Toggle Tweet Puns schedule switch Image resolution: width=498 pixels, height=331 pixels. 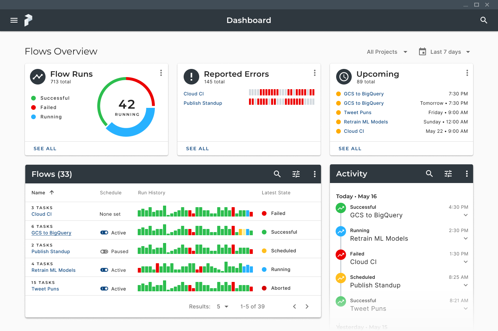(104, 289)
